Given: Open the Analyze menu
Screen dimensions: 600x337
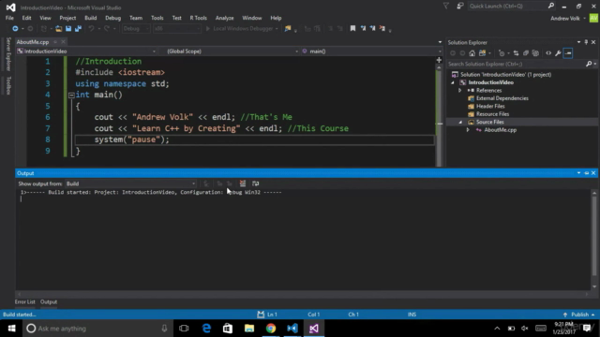Looking at the screenshot, I should (x=225, y=18).
